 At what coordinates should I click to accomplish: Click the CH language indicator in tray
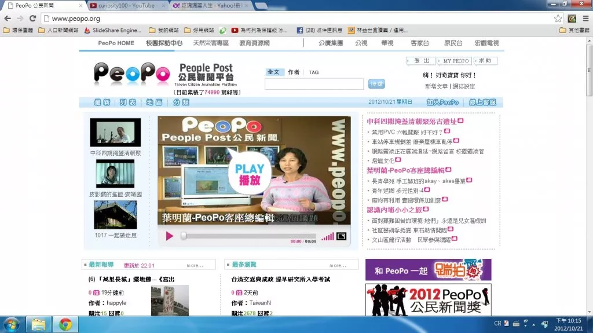tap(497, 324)
